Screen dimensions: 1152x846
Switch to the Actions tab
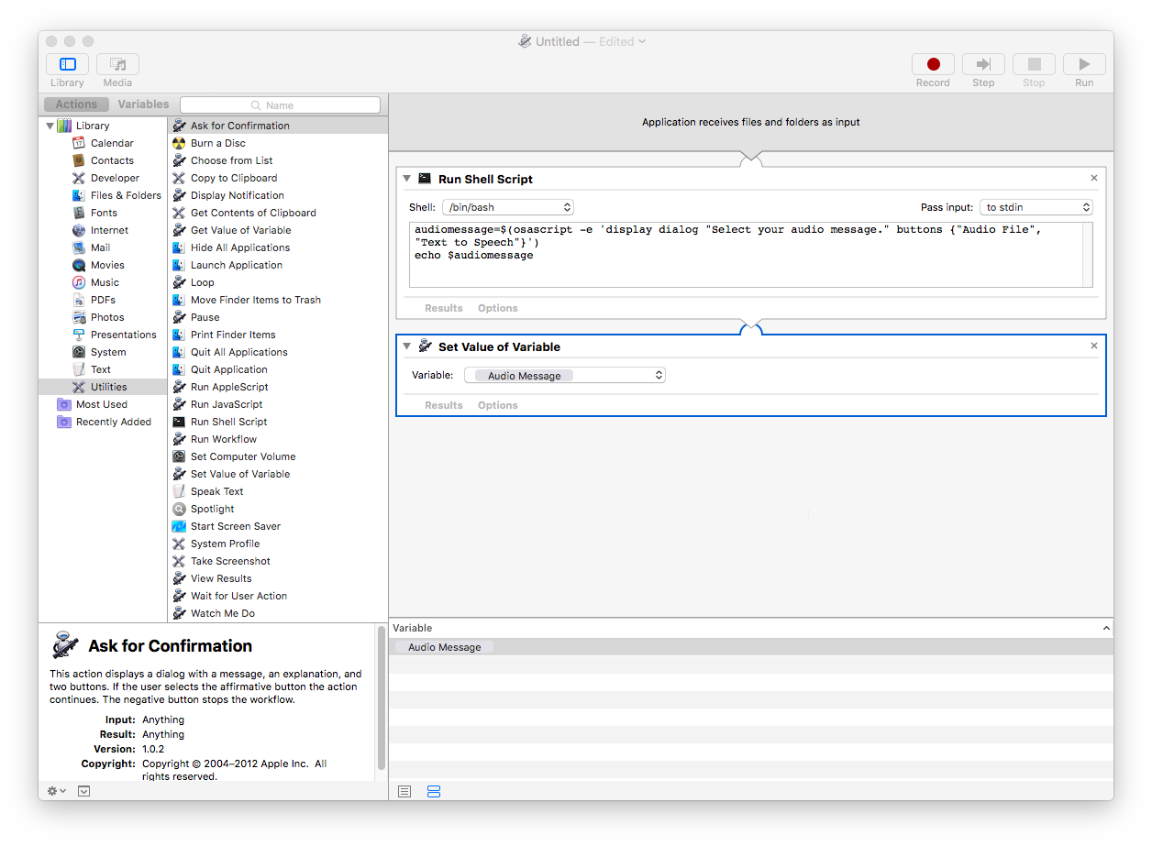pyautogui.click(x=76, y=104)
